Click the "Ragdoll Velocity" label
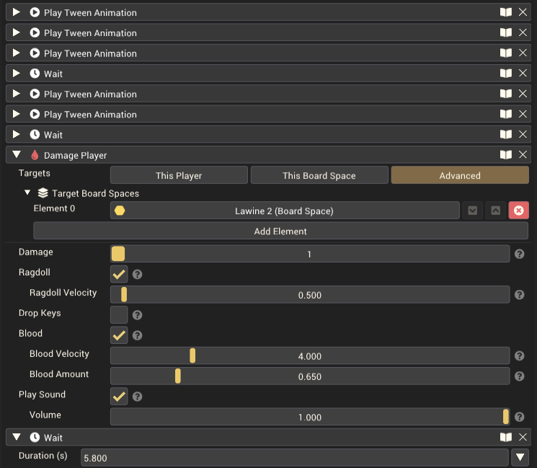537x468 pixels. (63, 293)
